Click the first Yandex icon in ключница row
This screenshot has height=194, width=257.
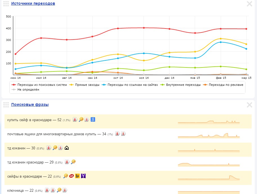tap(47, 190)
